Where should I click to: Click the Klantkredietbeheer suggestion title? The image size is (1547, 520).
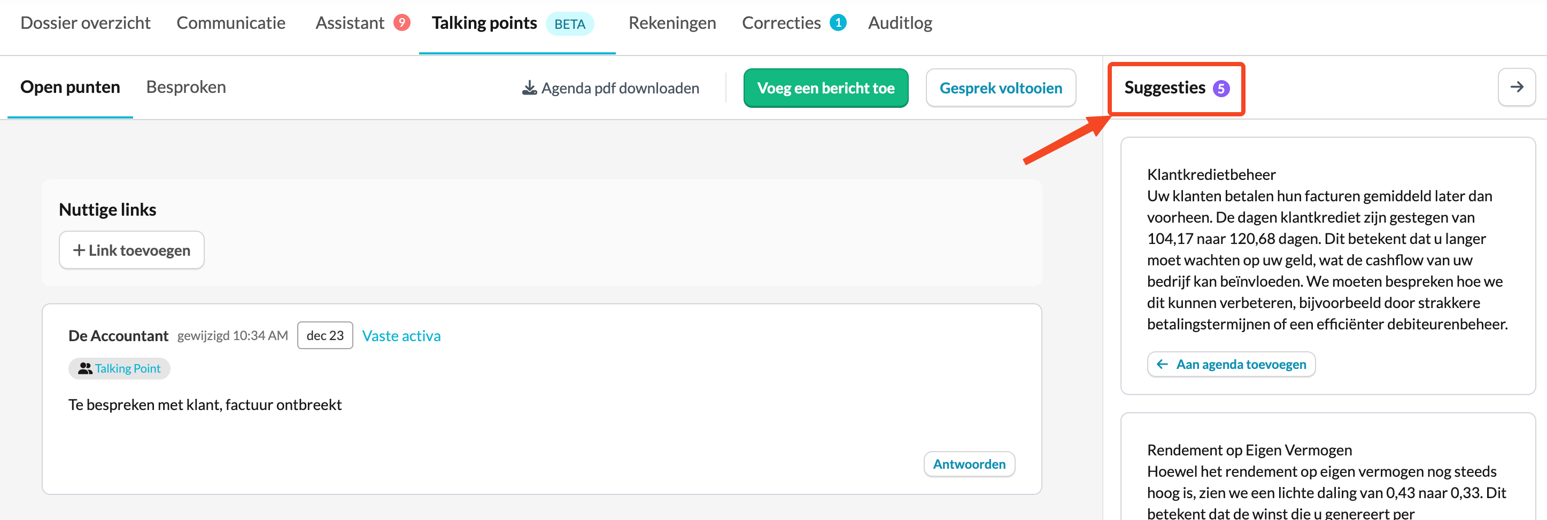click(x=1211, y=175)
